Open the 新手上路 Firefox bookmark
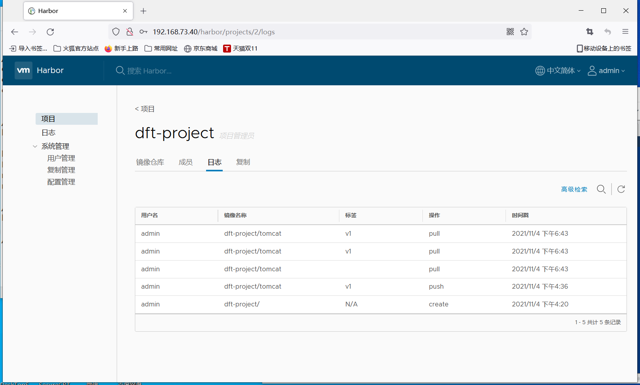640x385 pixels. (x=121, y=49)
